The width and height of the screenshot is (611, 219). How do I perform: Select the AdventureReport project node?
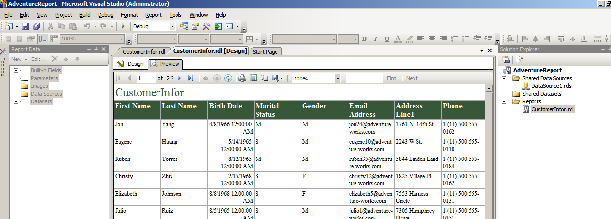(537, 70)
